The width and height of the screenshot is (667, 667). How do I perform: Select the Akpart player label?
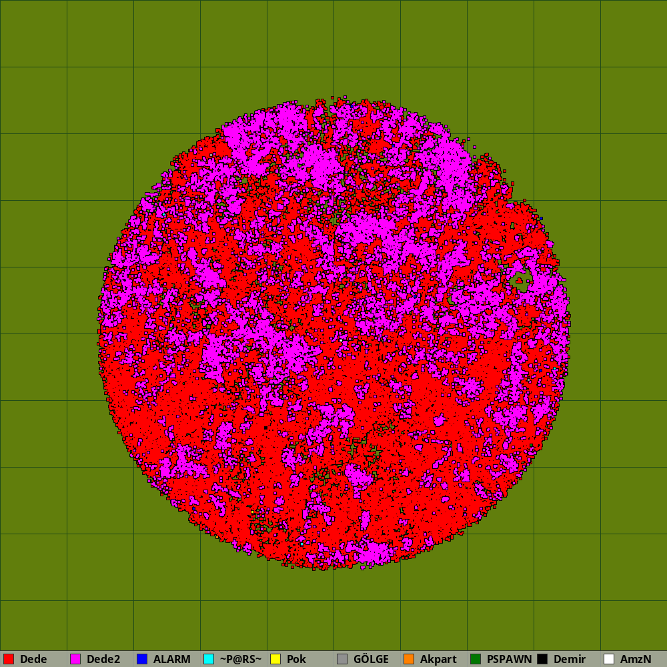(439, 660)
